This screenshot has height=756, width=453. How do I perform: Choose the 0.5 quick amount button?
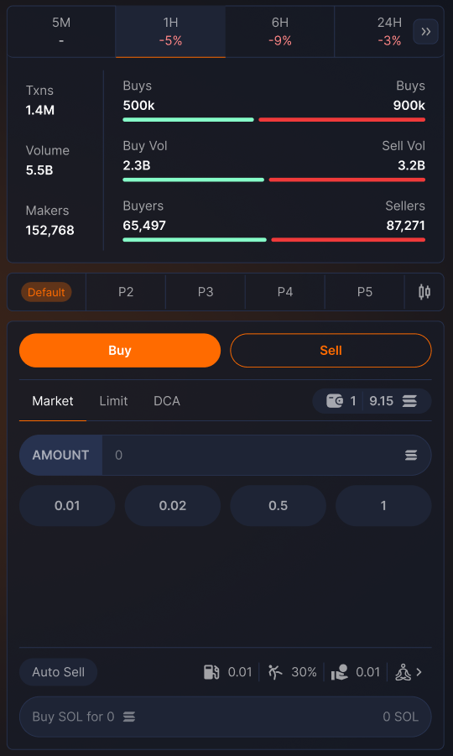[x=278, y=506]
